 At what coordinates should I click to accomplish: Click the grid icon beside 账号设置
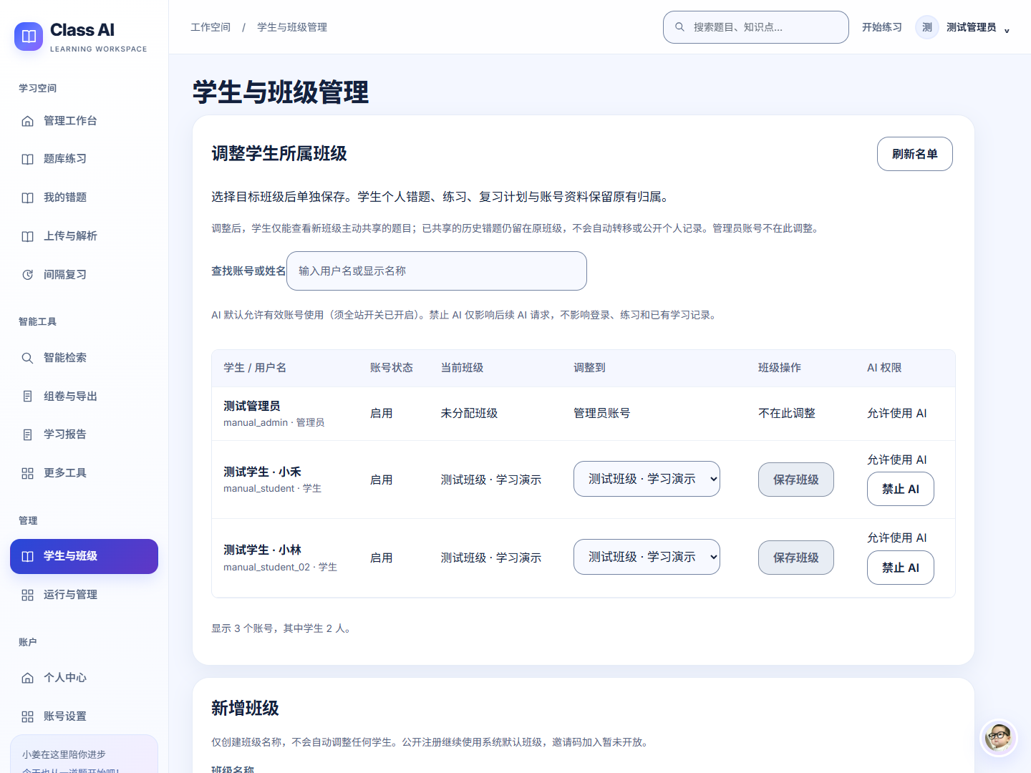(27, 716)
